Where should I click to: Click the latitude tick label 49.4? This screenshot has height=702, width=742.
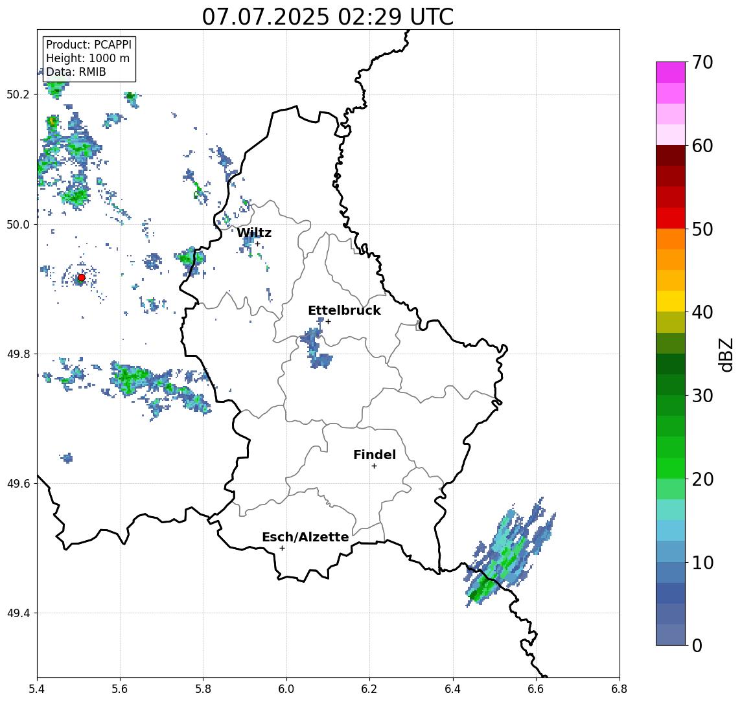(x=18, y=613)
